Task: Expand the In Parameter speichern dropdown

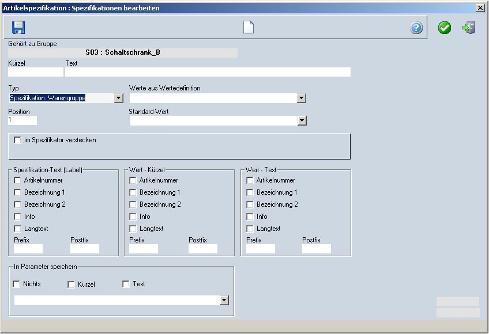Action: [224, 301]
